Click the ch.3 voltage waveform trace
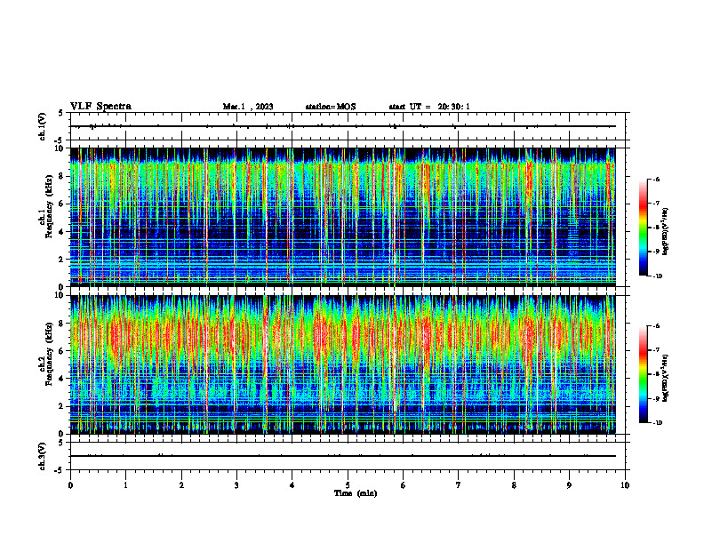Viewport: 704px width, 544px height. point(343,456)
